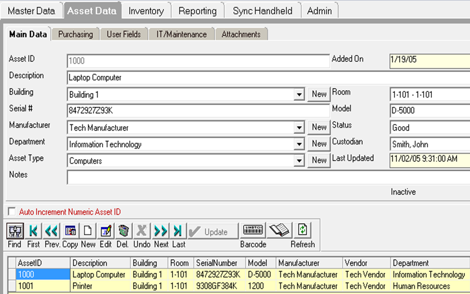The height and width of the screenshot is (294, 470).
Task: Click the Added On date field
Action: pos(430,61)
